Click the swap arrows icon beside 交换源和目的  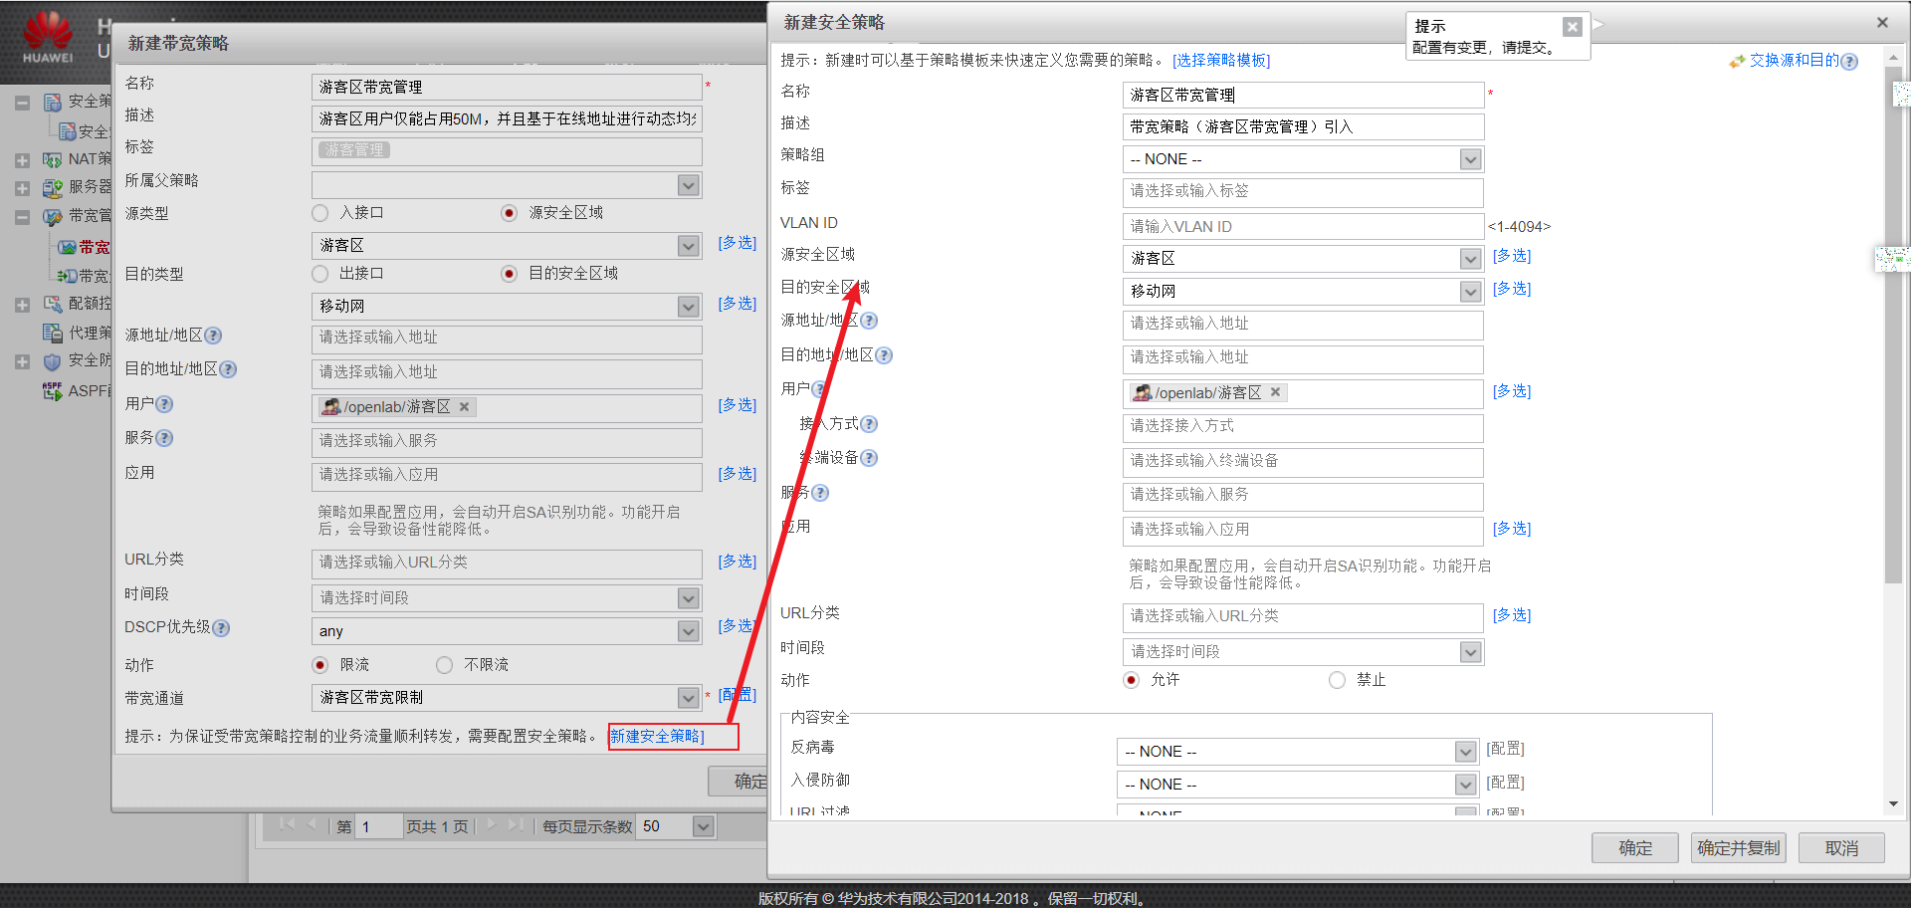click(x=1737, y=61)
